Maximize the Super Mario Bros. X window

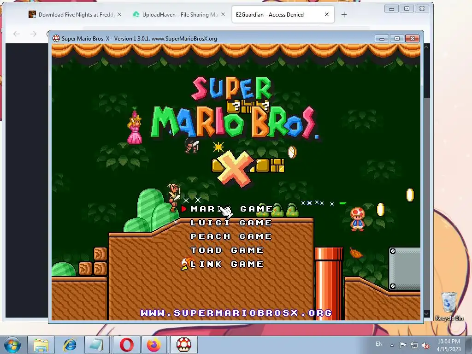coord(397,39)
